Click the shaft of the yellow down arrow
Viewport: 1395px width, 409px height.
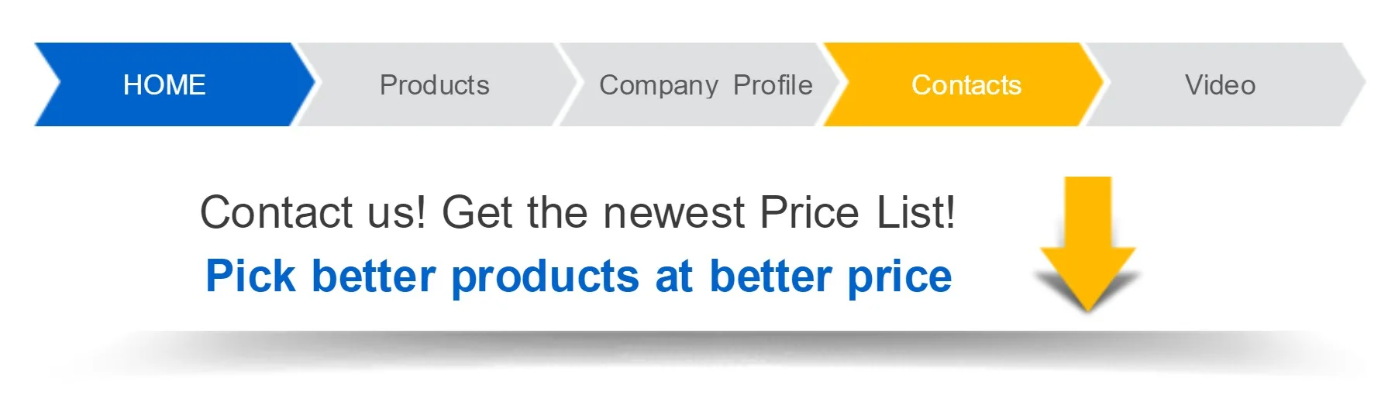point(1088,211)
